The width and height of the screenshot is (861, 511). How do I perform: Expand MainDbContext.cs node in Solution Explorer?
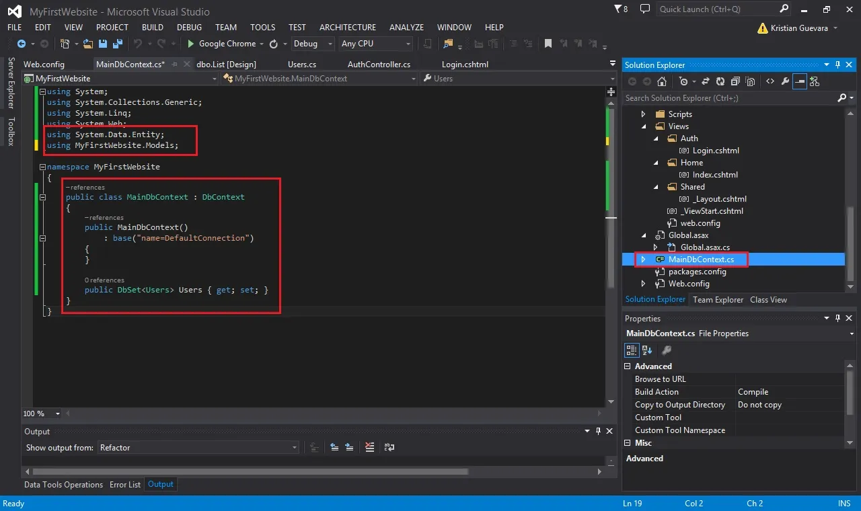click(x=643, y=260)
